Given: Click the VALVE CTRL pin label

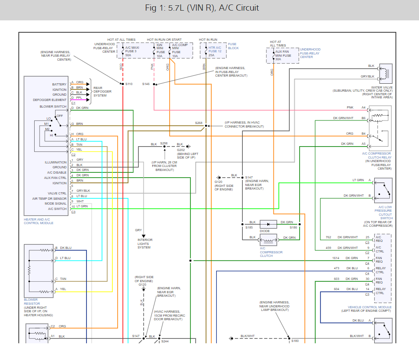Looking at the screenshot, I should click(x=57, y=193).
